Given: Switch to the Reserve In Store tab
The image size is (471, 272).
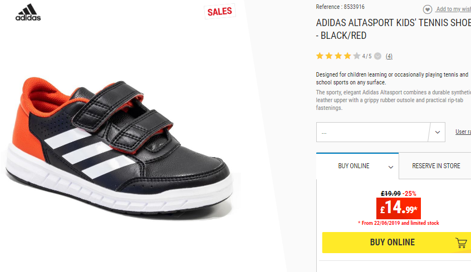Looking at the screenshot, I should point(436,166).
